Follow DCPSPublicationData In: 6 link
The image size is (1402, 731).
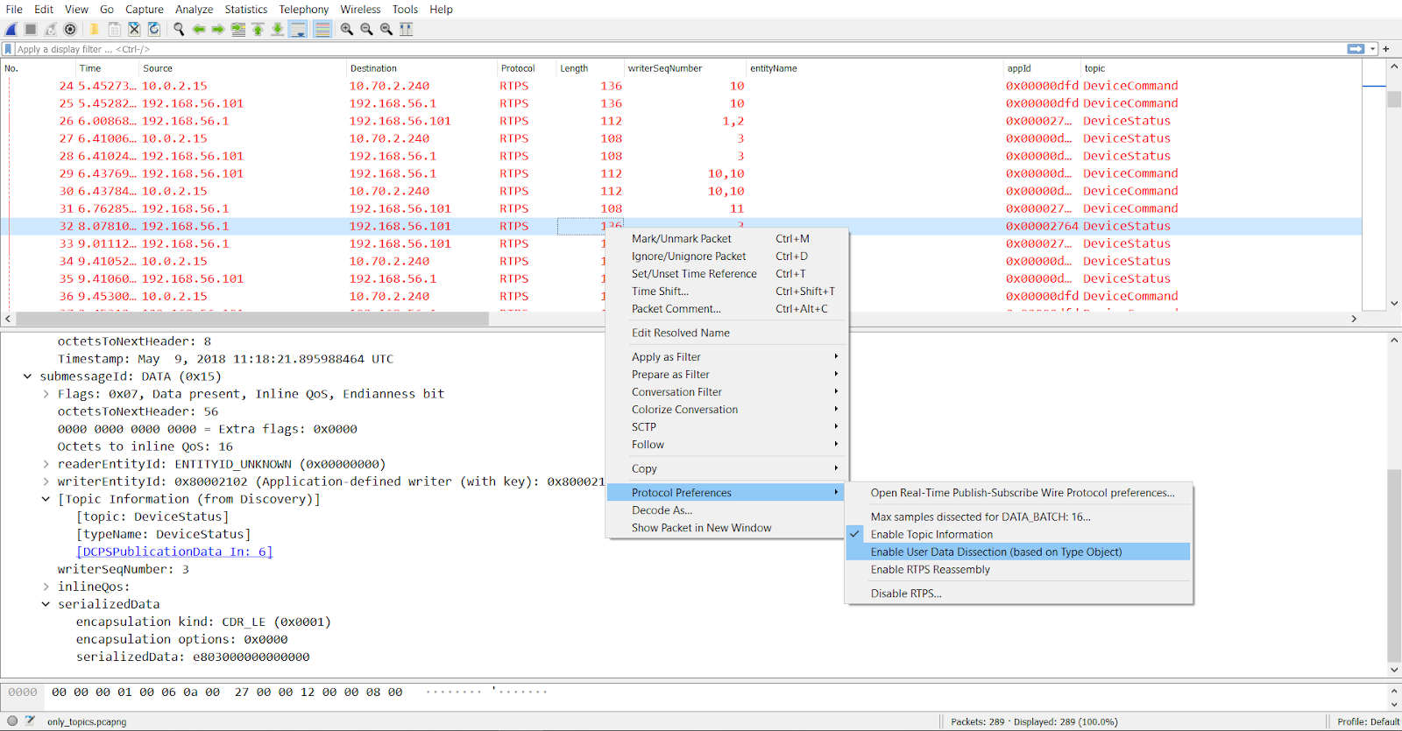(174, 552)
